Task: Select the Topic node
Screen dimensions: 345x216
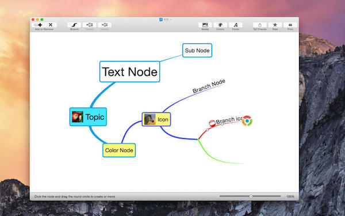Action: pos(88,117)
